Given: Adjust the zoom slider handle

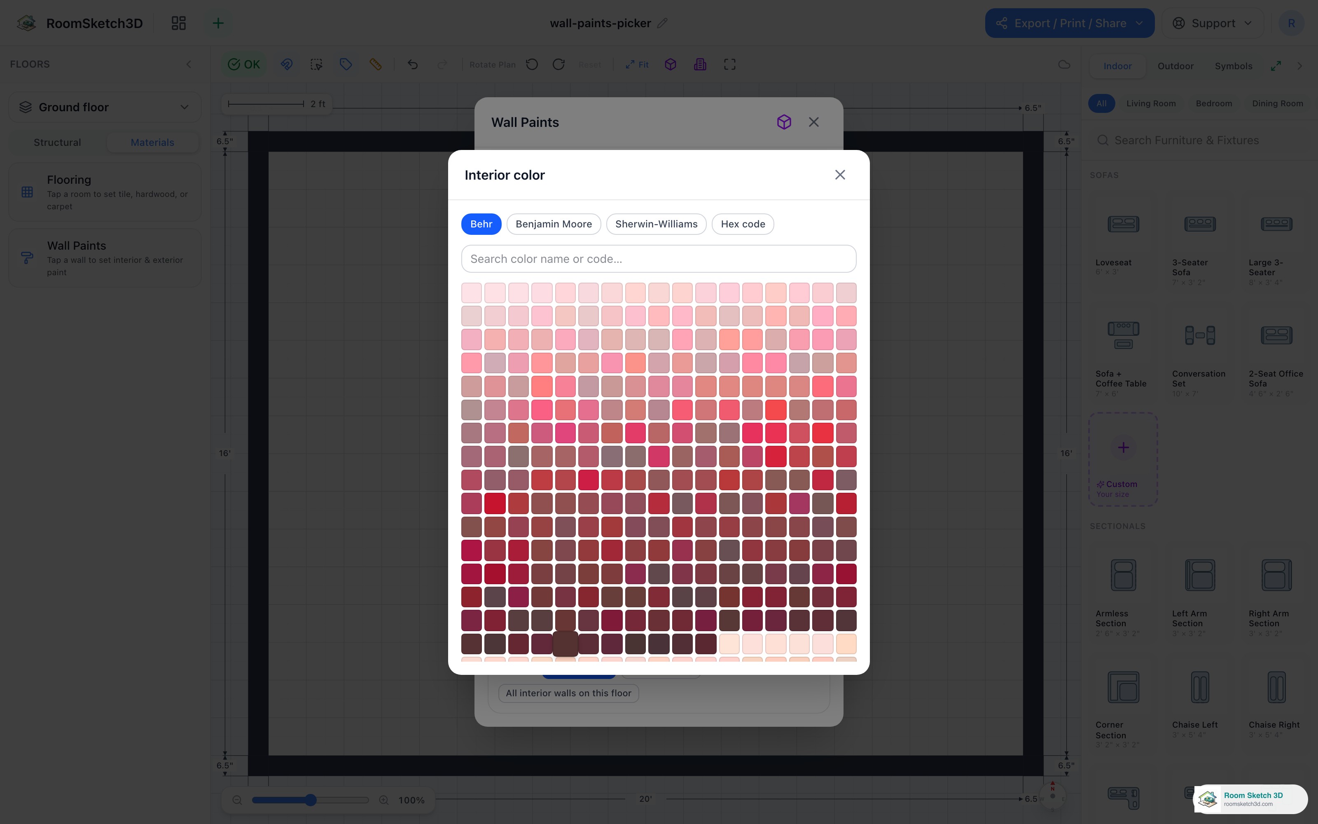Looking at the screenshot, I should 311,800.
